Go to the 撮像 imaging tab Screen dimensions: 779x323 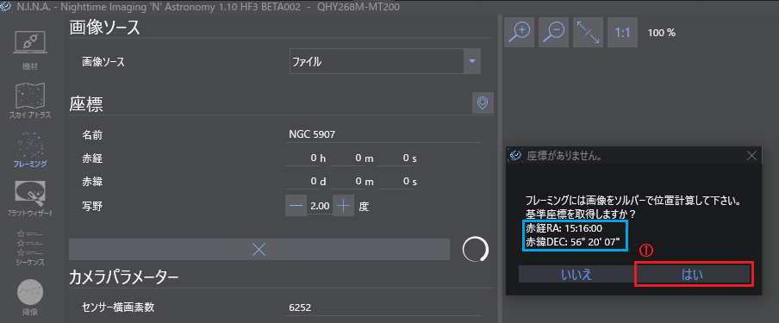pyautogui.click(x=30, y=297)
